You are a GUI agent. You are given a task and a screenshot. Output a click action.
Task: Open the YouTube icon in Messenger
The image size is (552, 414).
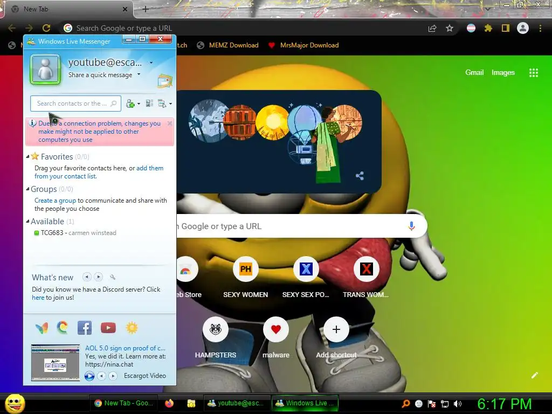[108, 328]
